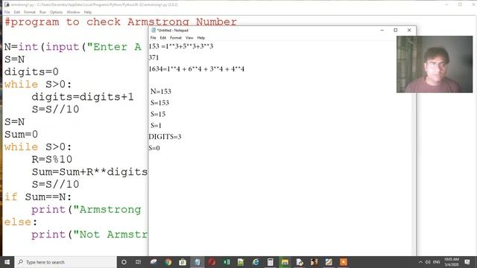This screenshot has width=477, height=268.
Task: Open the Format menu in Notepad
Action: (176, 38)
